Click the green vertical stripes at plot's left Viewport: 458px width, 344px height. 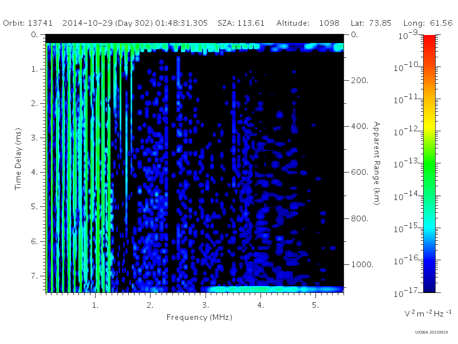coord(78,167)
